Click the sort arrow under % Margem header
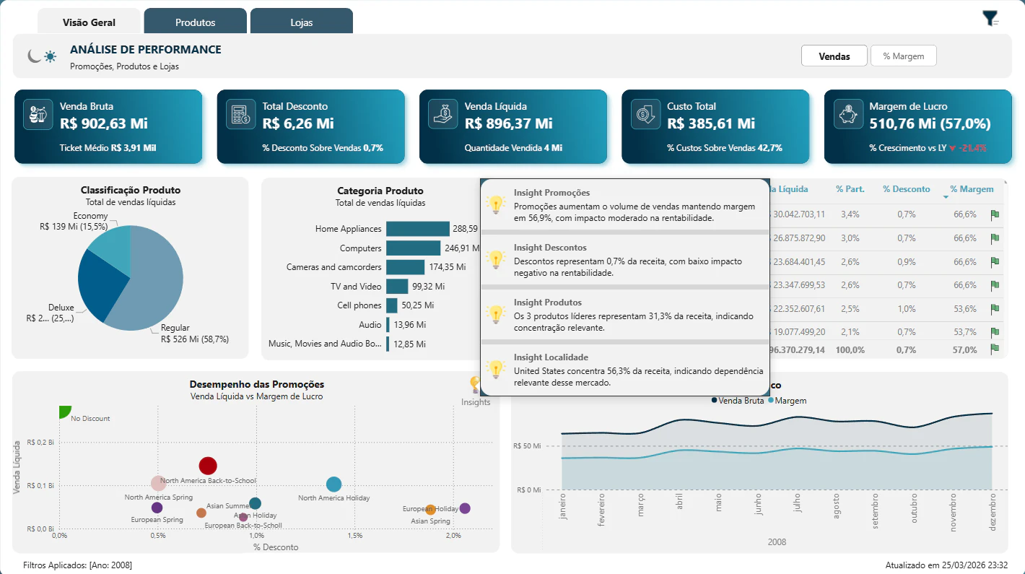The width and height of the screenshot is (1025, 574). coord(946,197)
